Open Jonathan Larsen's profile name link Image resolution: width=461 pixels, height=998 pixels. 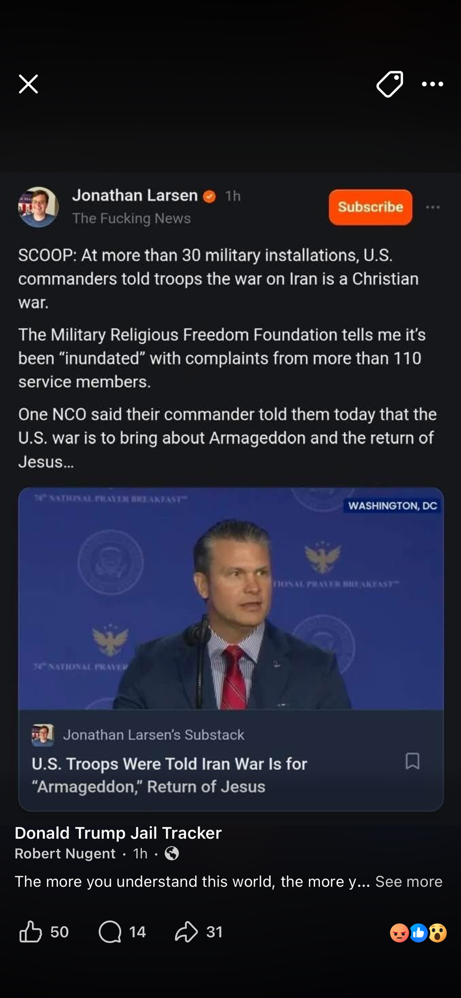pyautogui.click(x=135, y=196)
